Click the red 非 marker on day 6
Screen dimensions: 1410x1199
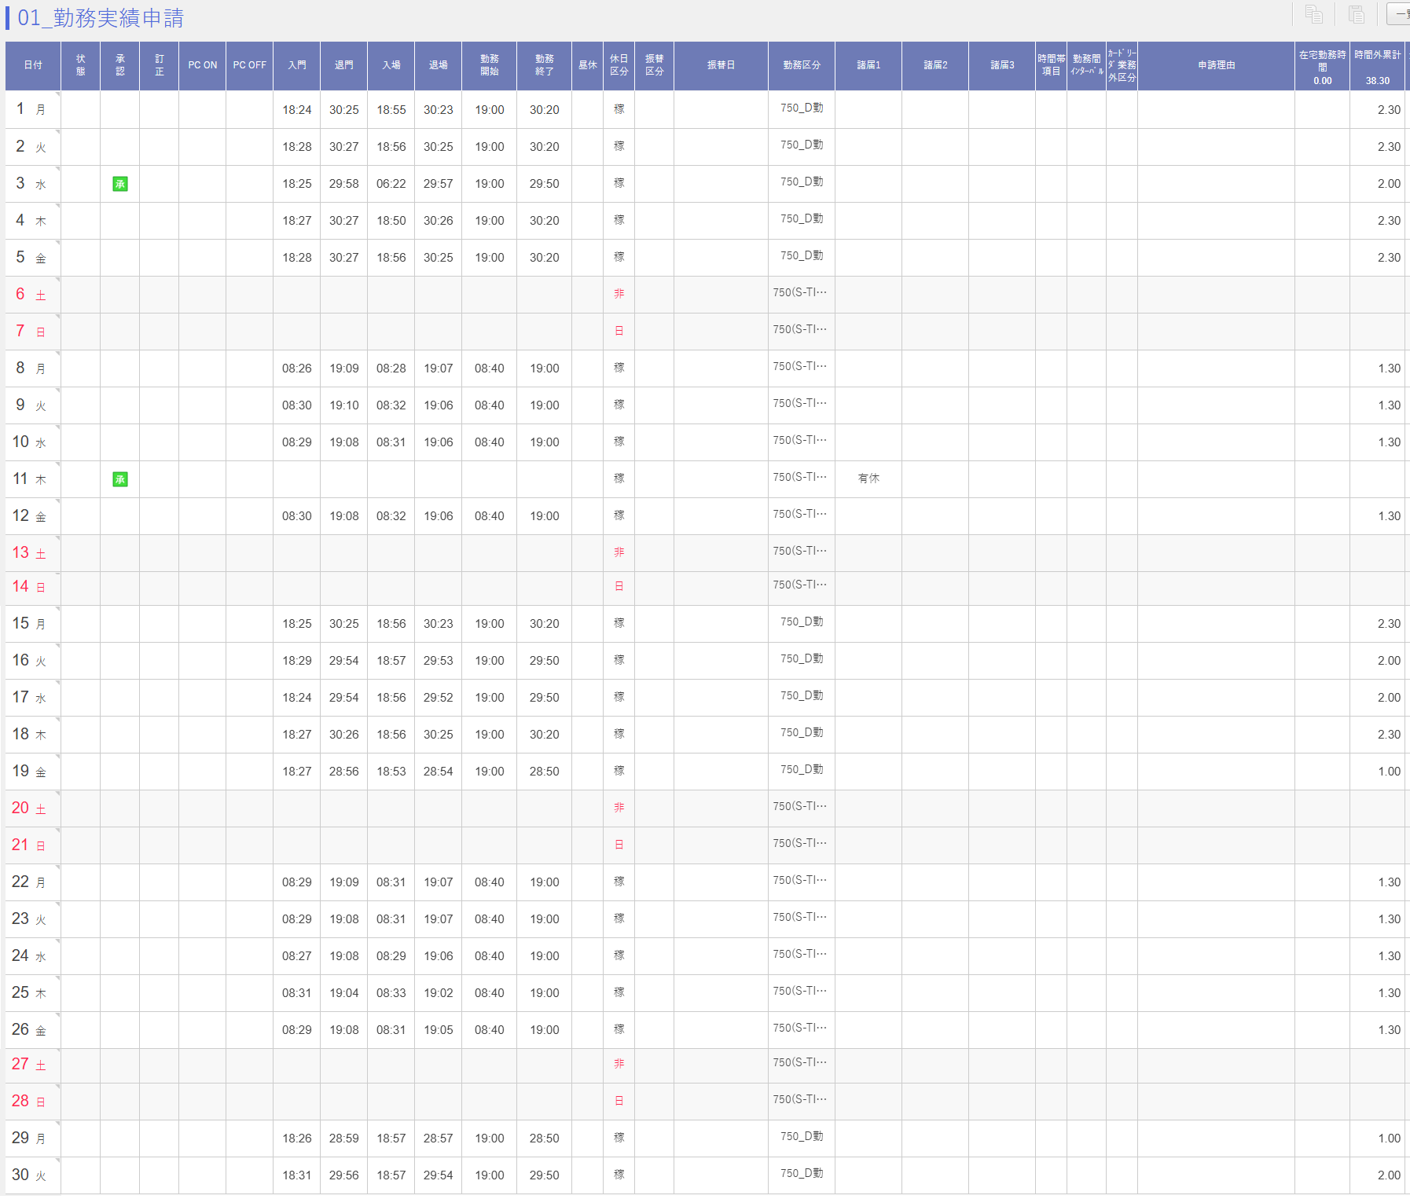(x=619, y=294)
